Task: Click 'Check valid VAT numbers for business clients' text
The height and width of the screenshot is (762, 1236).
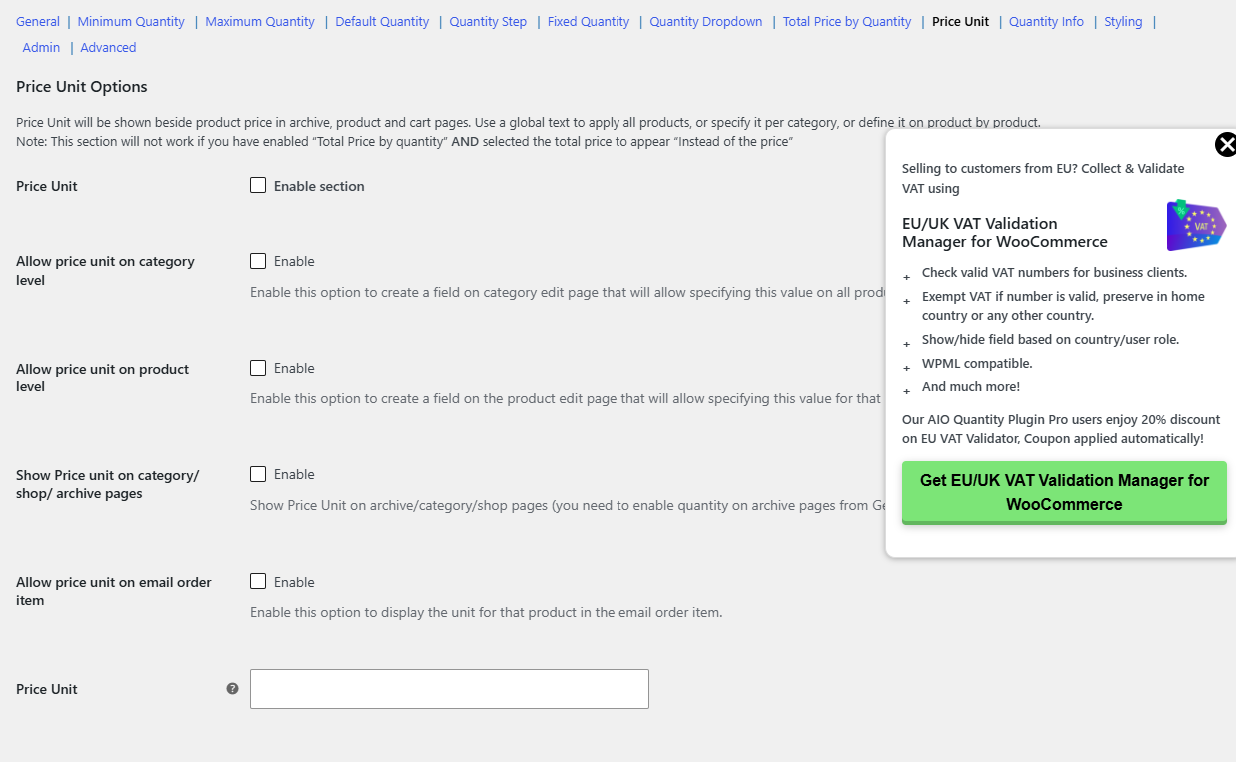Action: [x=1054, y=272]
